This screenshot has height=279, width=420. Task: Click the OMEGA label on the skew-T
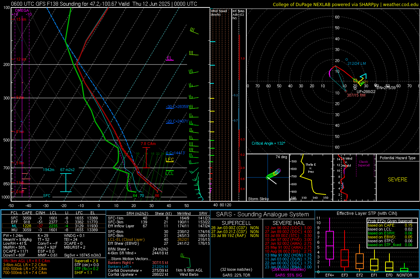coord(22,10)
